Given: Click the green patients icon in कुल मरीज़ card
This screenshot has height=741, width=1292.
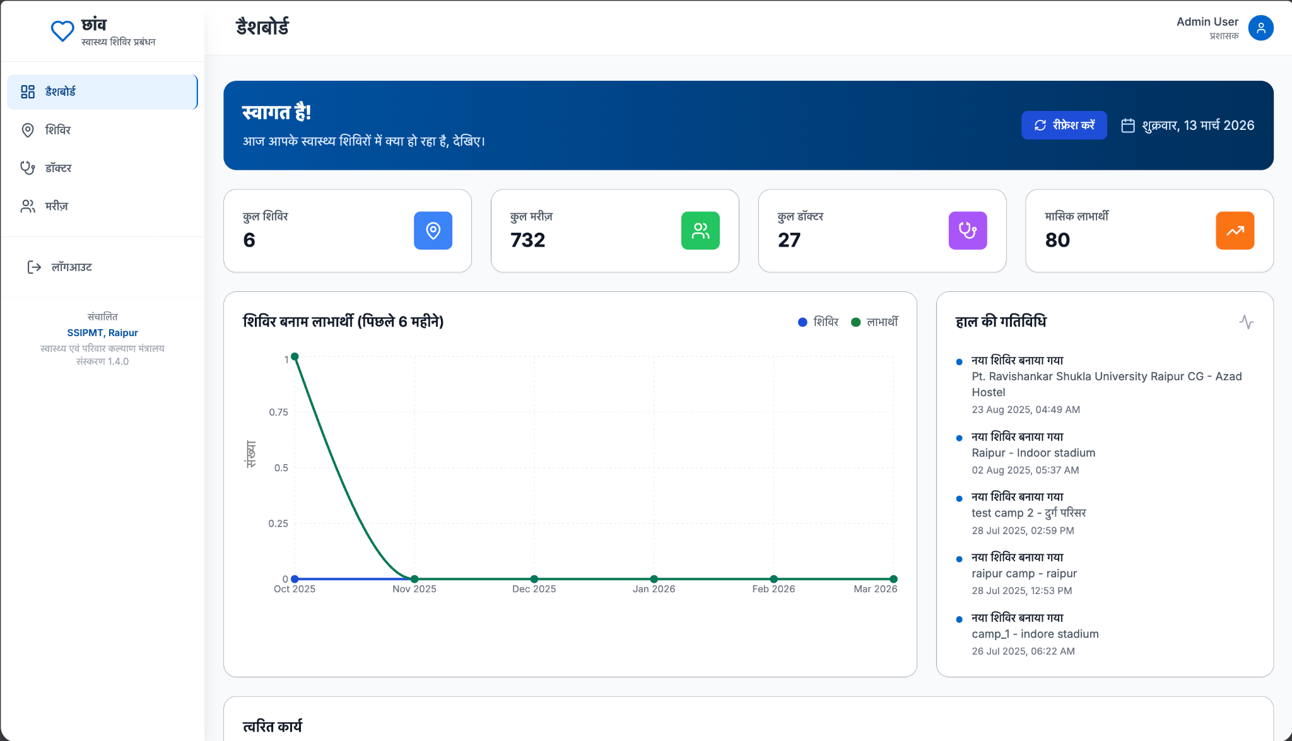Looking at the screenshot, I should point(700,231).
